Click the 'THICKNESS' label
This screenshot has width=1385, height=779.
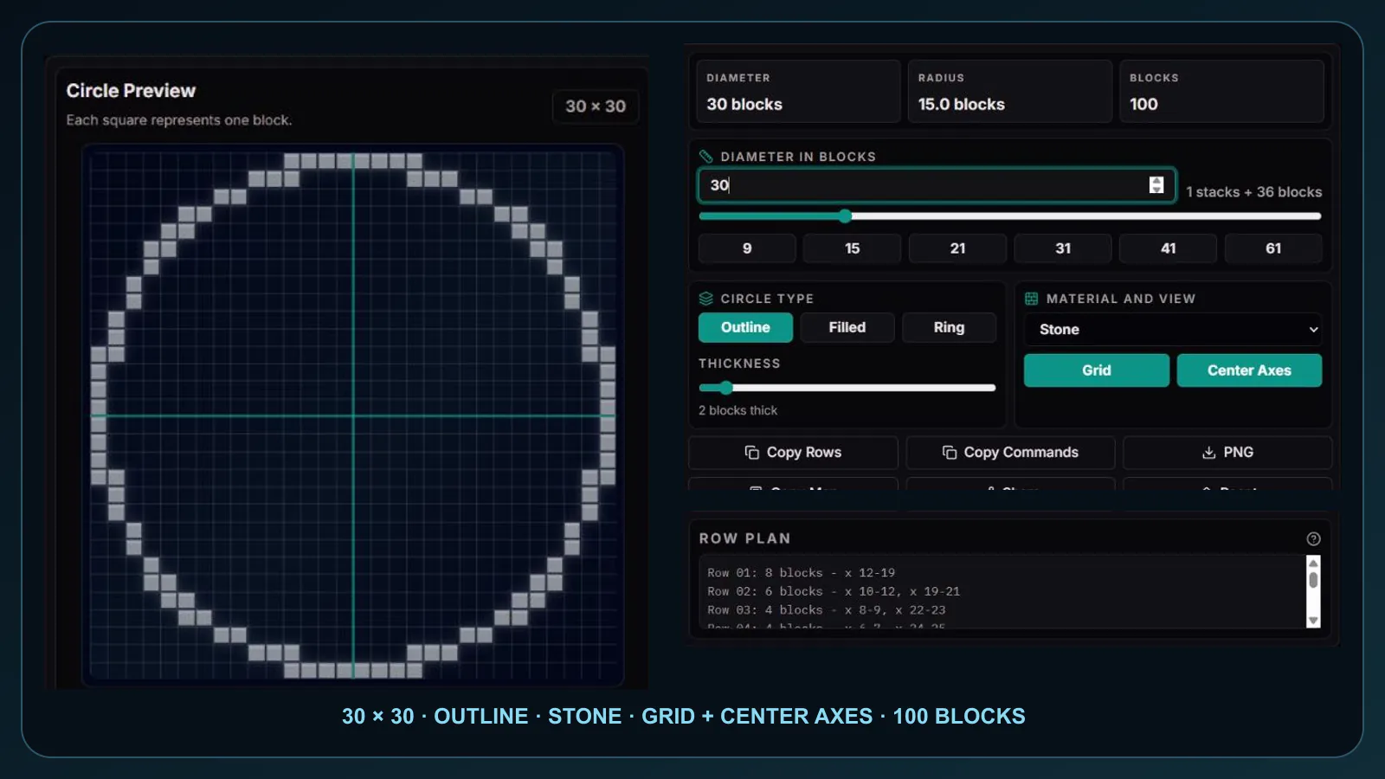click(x=739, y=364)
